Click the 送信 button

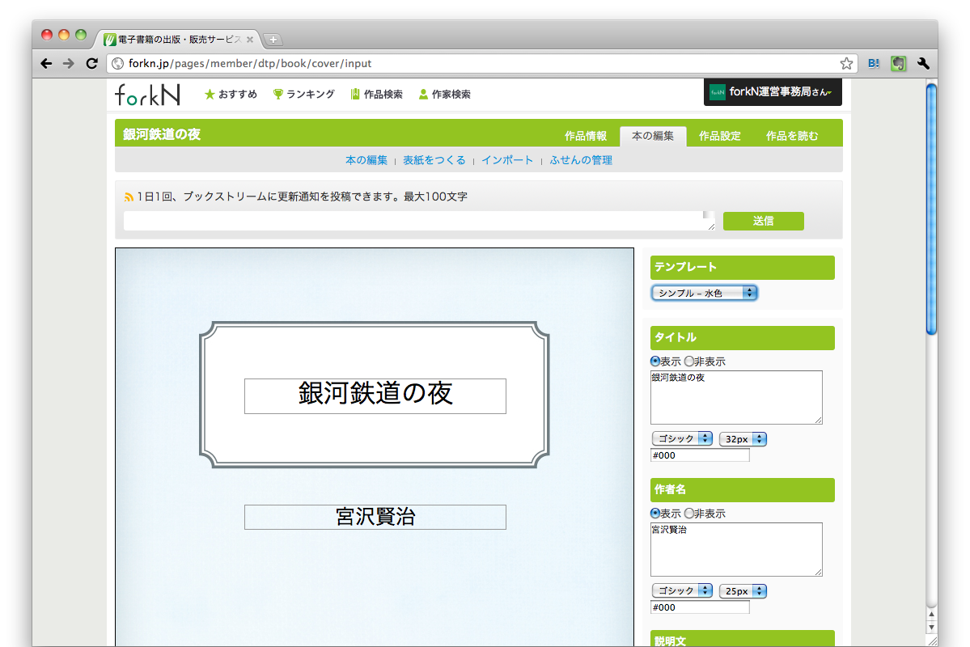point(763,221)
